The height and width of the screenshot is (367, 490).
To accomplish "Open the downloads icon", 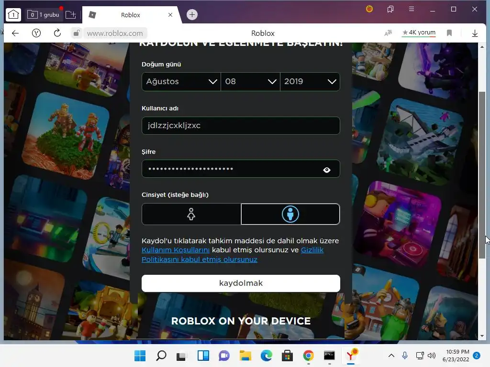I will (475, 33).
